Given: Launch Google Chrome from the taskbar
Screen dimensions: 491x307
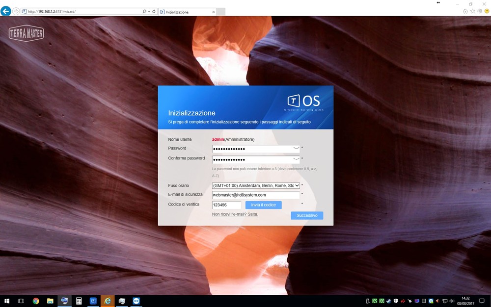Looking at the screenshot, I should click(36, 301).
